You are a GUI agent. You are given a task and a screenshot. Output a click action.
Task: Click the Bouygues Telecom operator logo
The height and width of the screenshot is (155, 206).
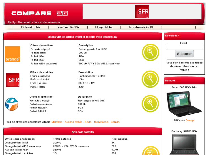pos(12,104)
